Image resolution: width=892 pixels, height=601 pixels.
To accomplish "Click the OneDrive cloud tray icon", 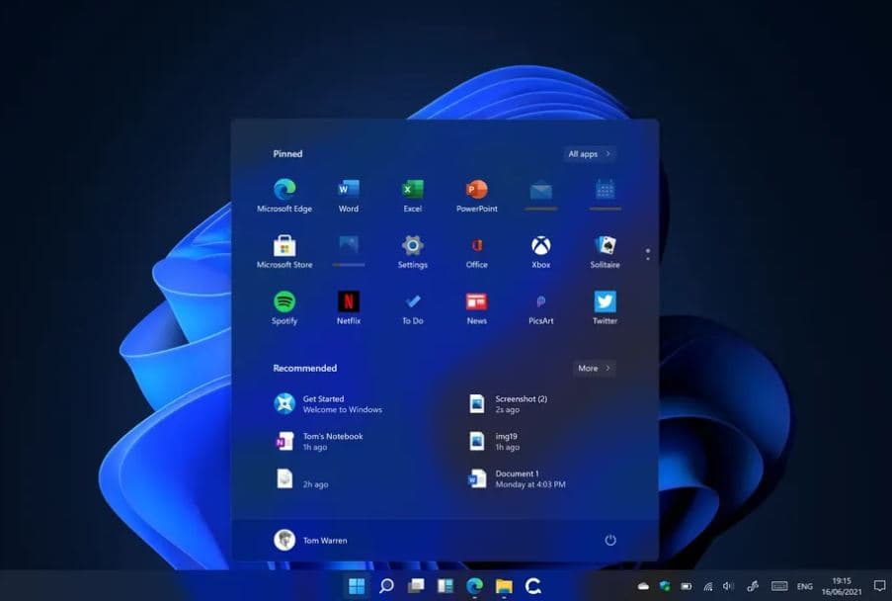I will pos(643,586).
